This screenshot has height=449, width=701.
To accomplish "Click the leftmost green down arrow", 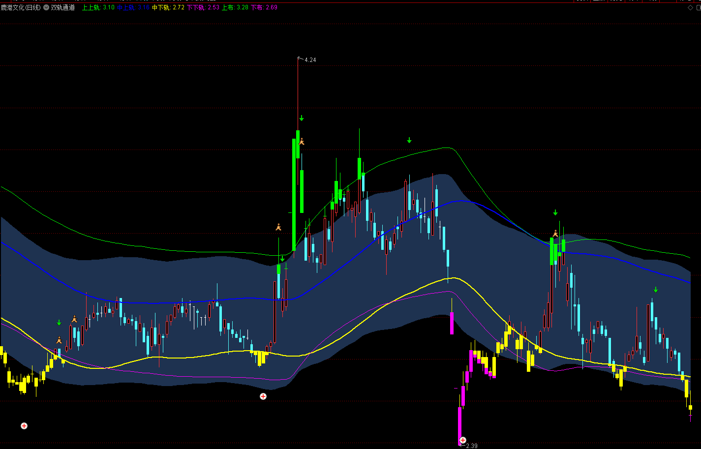I will coord(59,323).
